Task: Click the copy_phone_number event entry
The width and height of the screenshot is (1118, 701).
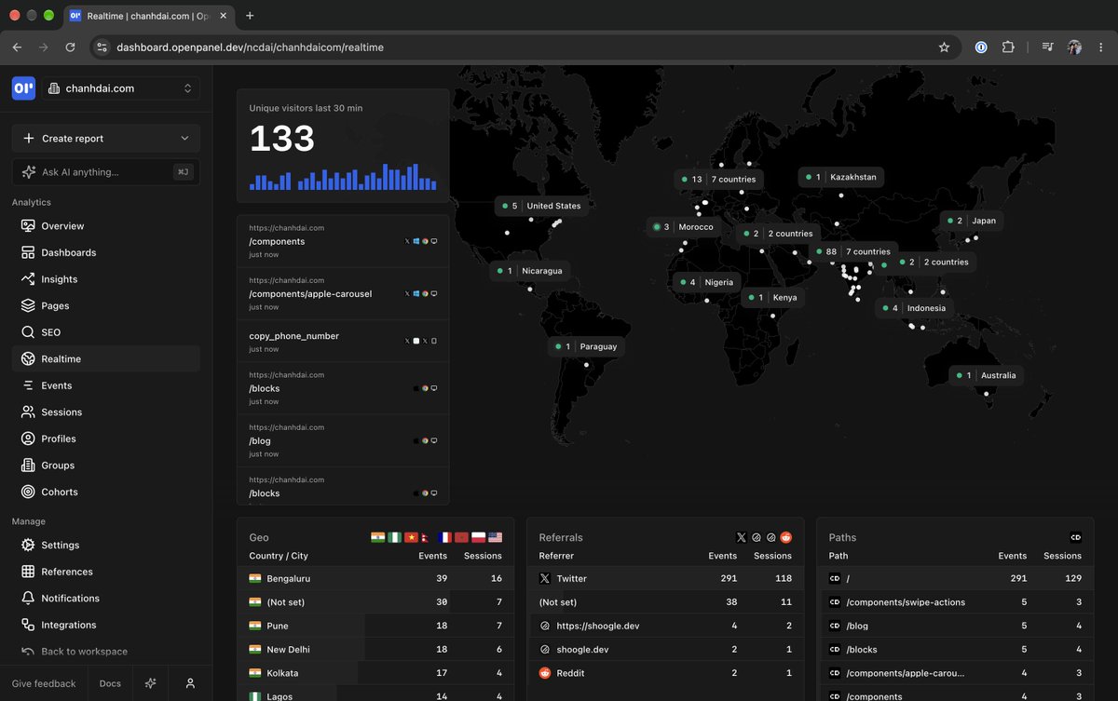Action: pyautogui.click(x=343, y=342)
